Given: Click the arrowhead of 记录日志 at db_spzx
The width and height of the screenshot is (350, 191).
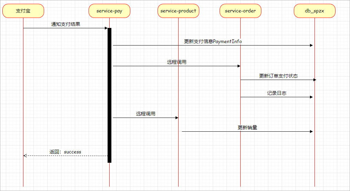Looking at the screenshot, I should 311,97.
